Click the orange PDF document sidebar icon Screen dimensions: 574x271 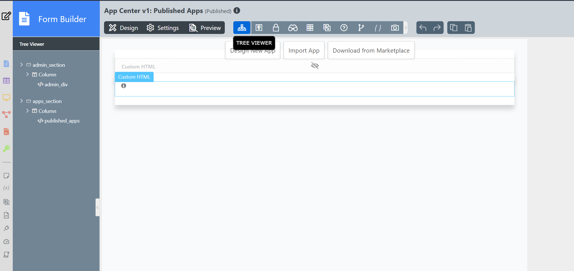tap(6, 132)
